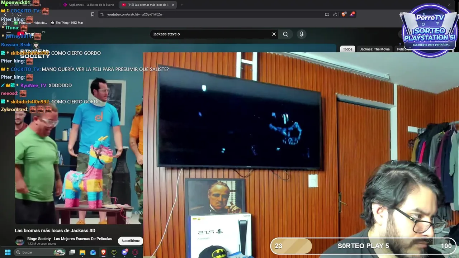
Task: Click video title 'Las bromas más locas de Jackass 3D'
Action: tap(55, 230)
